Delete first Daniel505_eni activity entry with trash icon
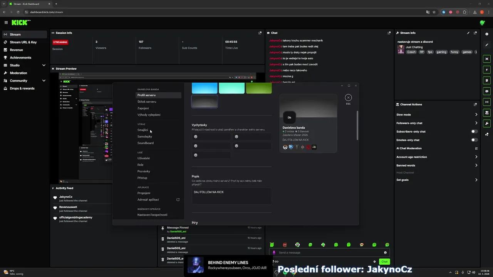Screen dimensions: 493x277 coord(163,239)
